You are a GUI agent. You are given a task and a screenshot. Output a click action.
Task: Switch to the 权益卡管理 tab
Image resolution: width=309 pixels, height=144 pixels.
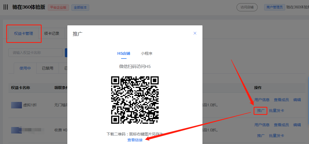point(24,33)
